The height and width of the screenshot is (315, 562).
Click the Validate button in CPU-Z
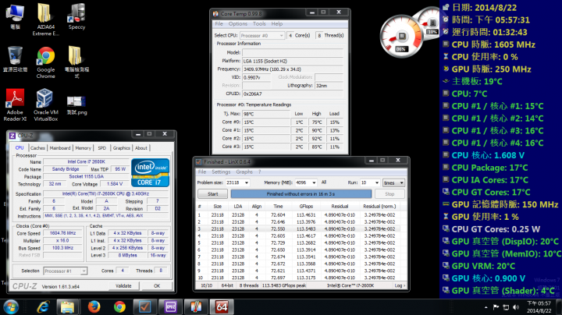coord(123,286)
